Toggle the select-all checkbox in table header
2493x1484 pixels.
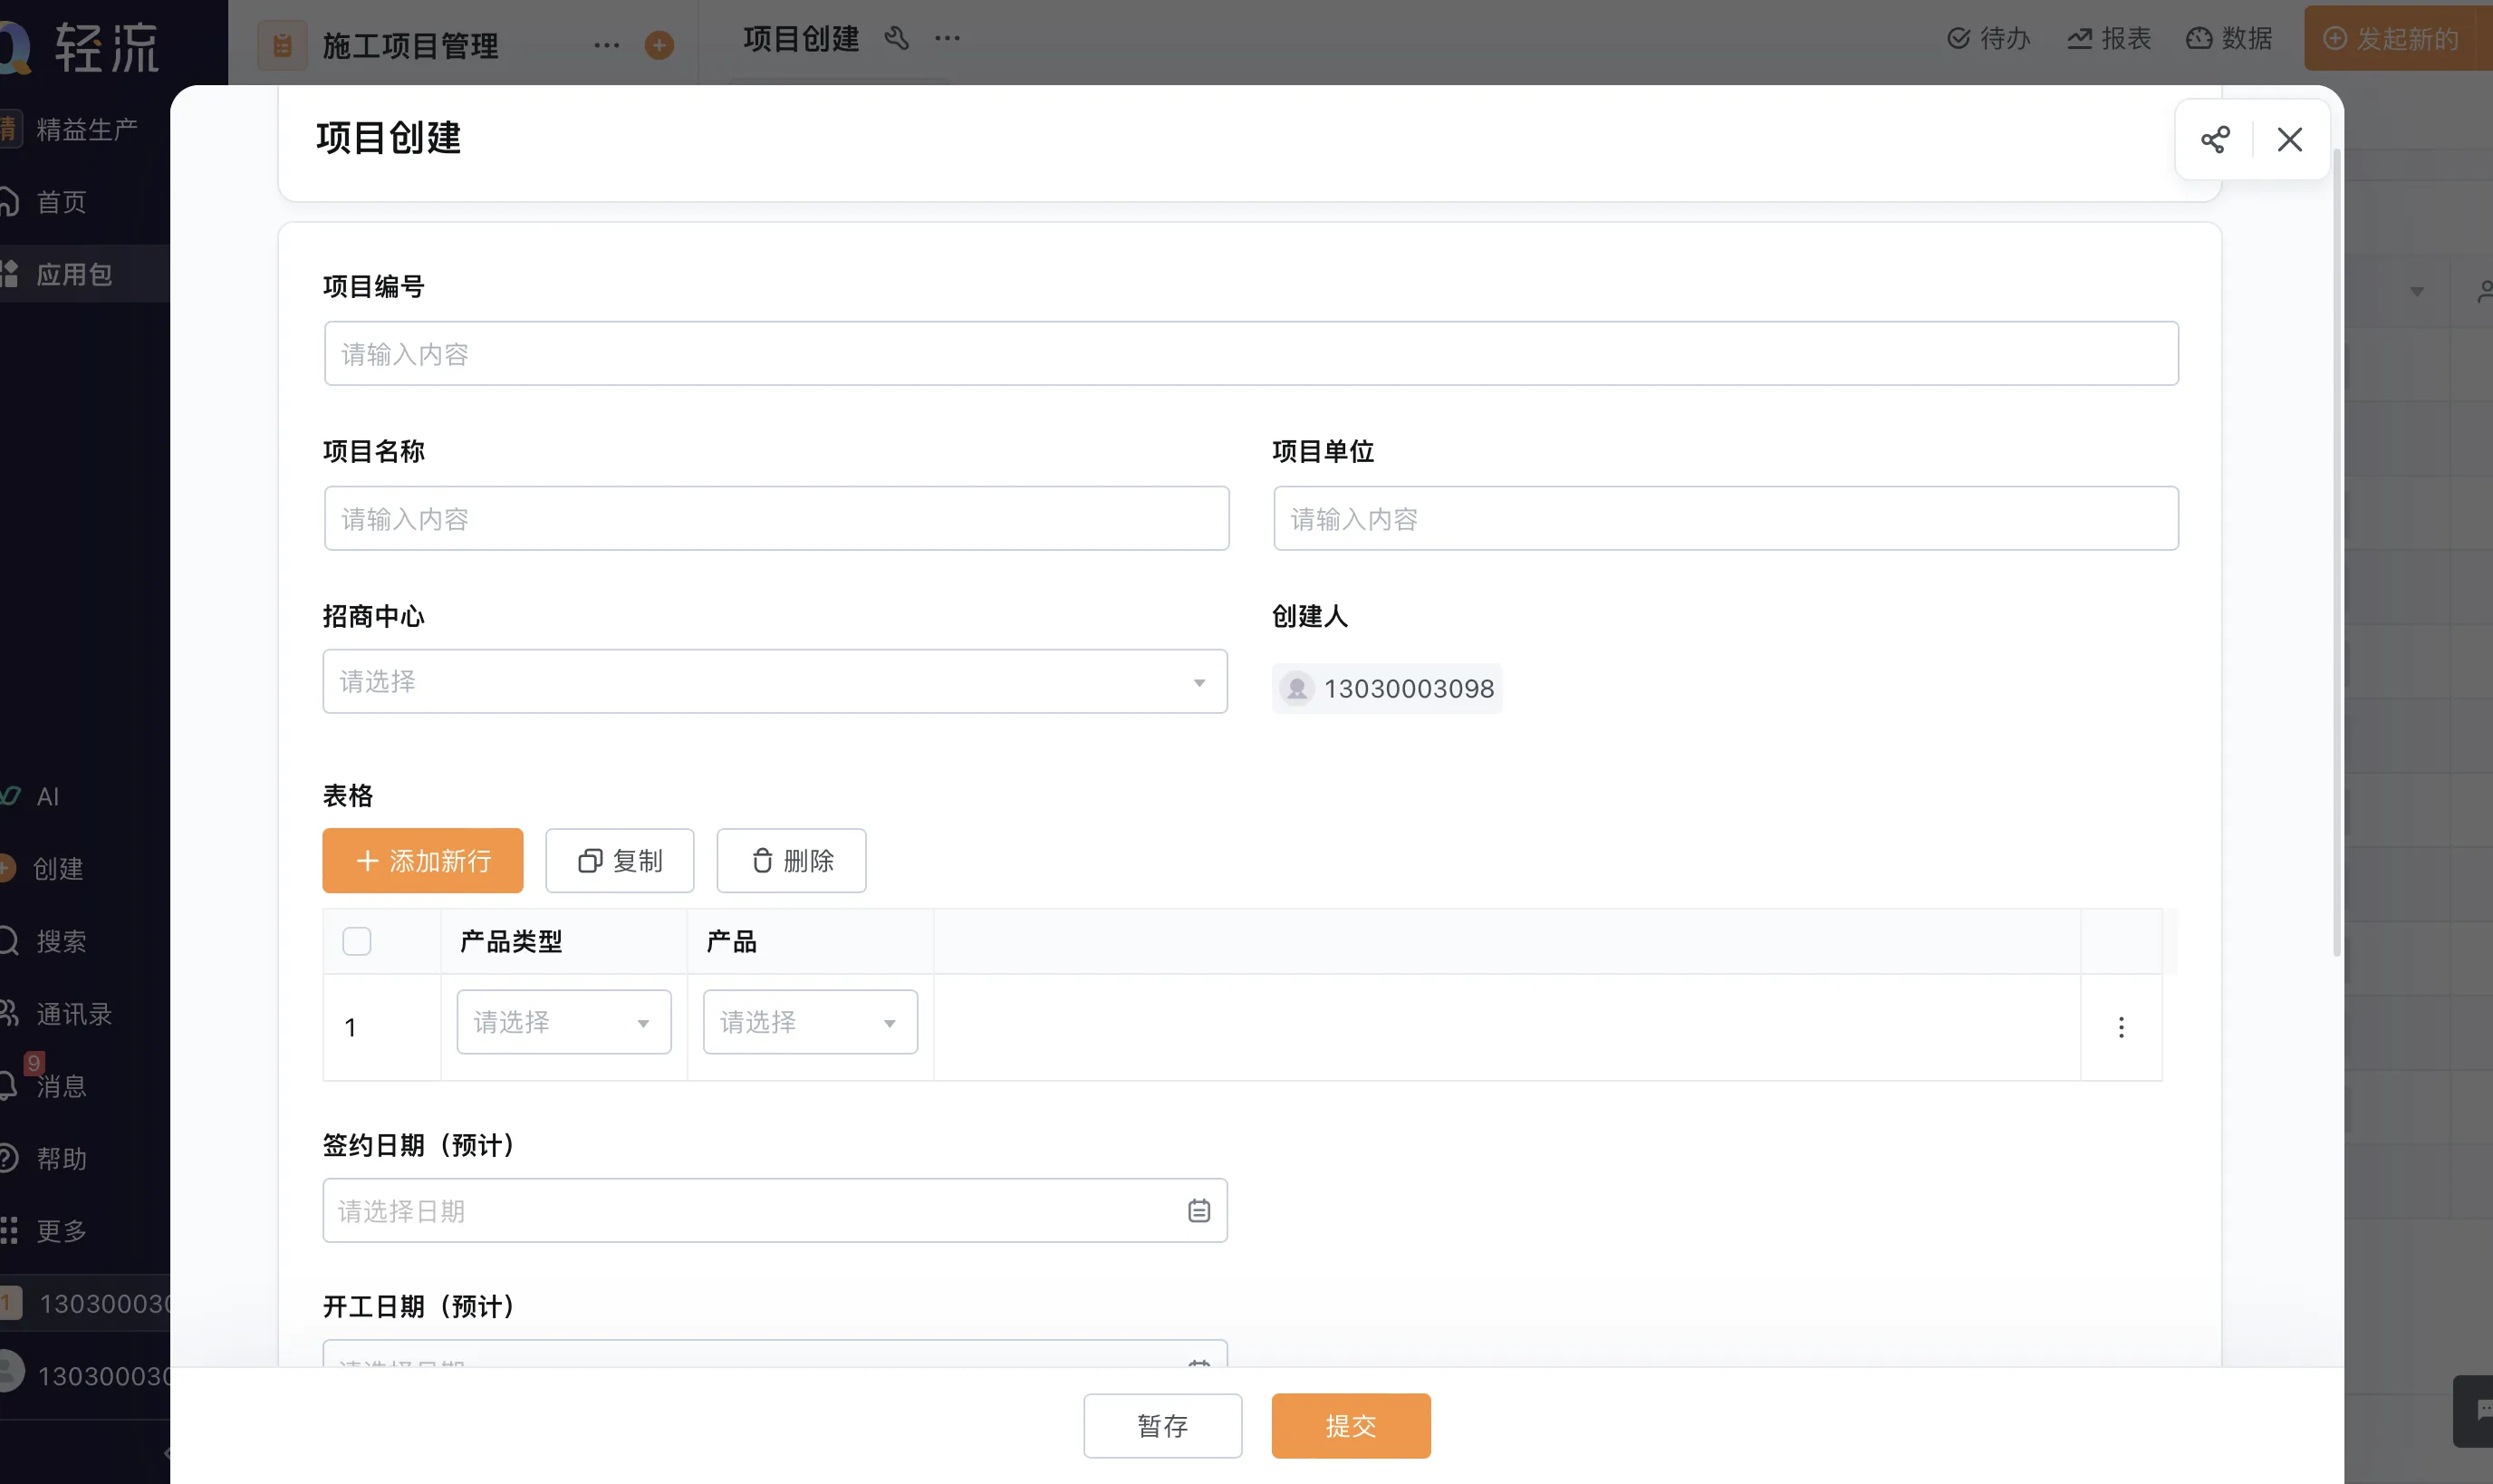click(357, 941)
